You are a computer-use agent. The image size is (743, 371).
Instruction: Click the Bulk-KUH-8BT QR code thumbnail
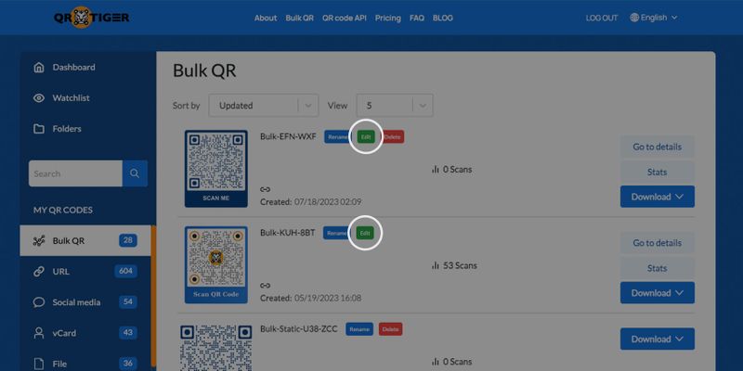coord(216,264)
